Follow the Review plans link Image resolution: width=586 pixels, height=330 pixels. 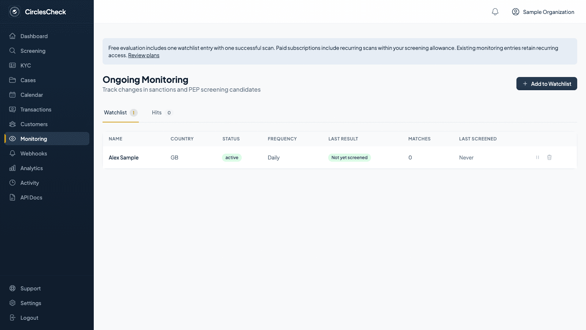pyautogui.click(x=144, y=55)
